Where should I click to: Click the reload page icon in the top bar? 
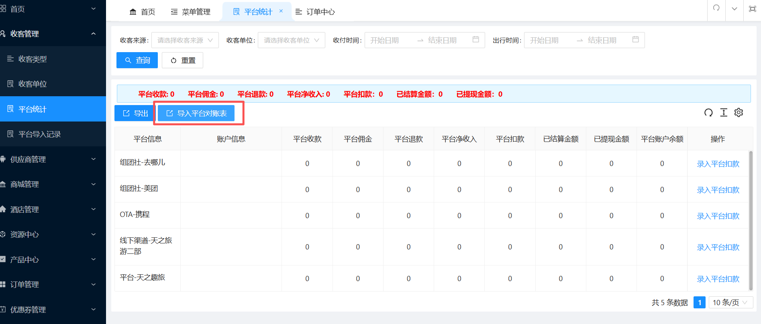click(x=716, y=8)
